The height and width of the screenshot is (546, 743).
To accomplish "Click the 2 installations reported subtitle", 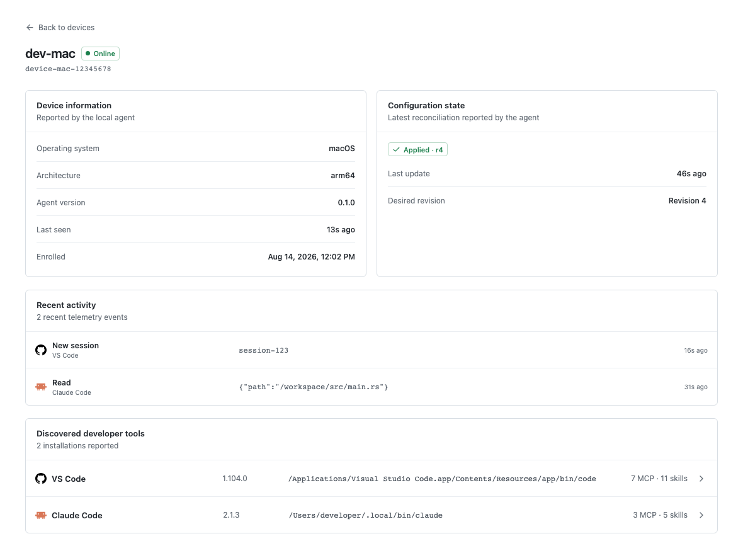I will click(77, 445).
